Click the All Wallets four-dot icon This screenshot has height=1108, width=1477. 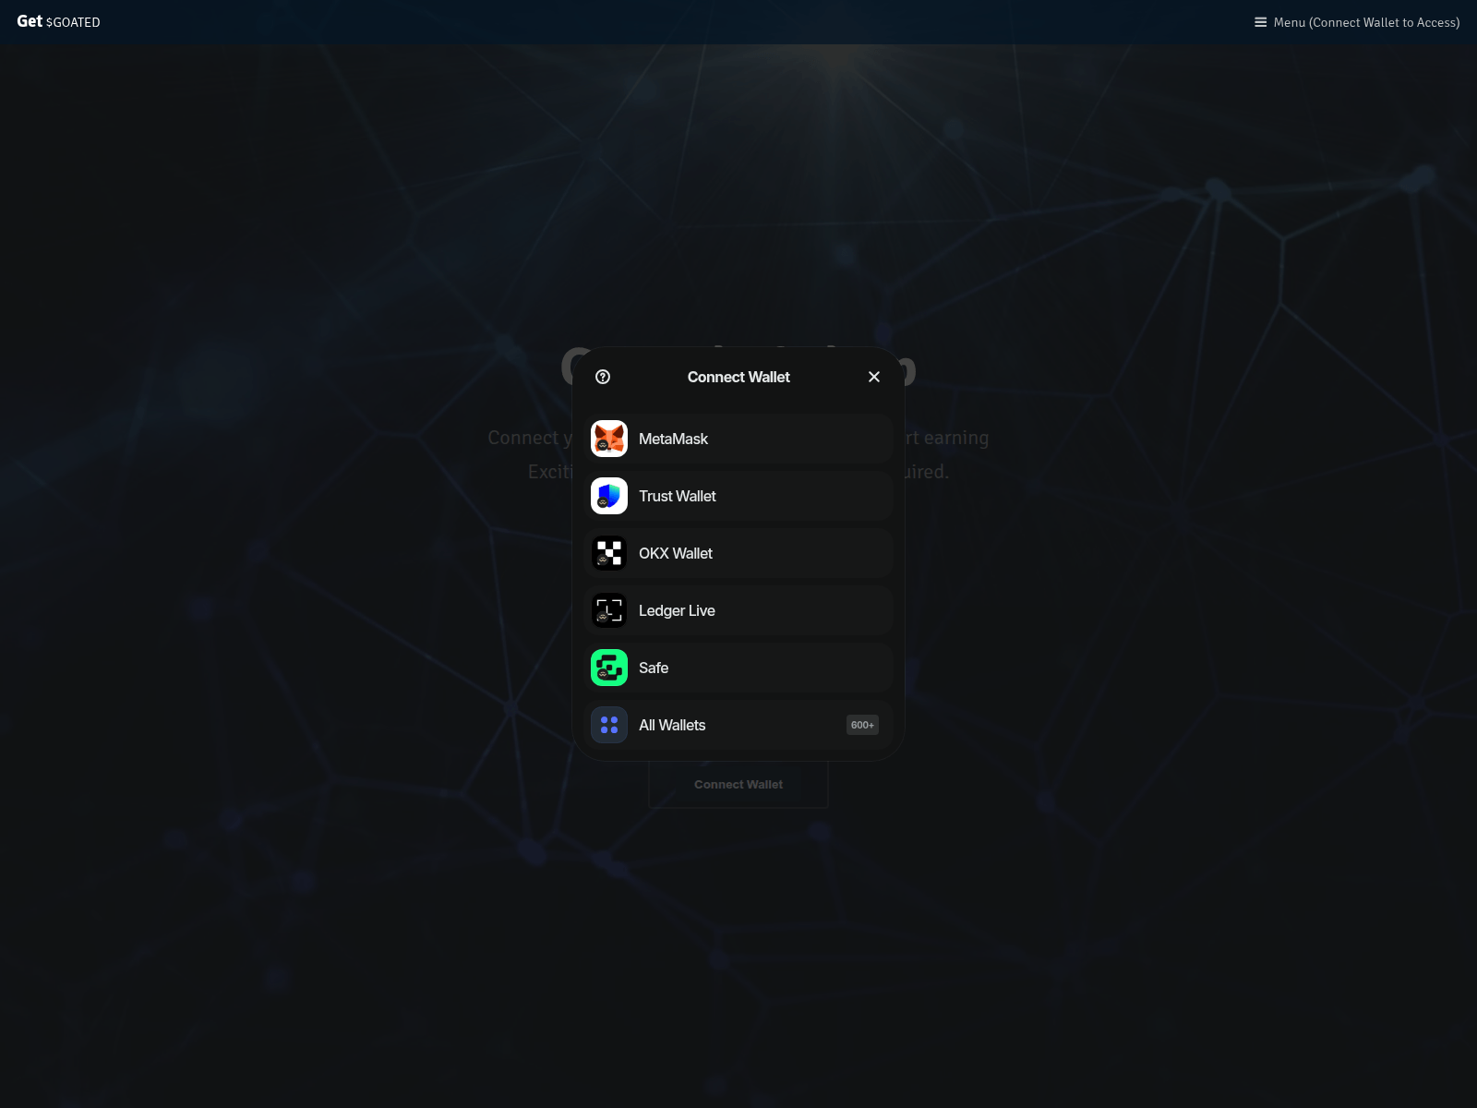tap(609, 725)
